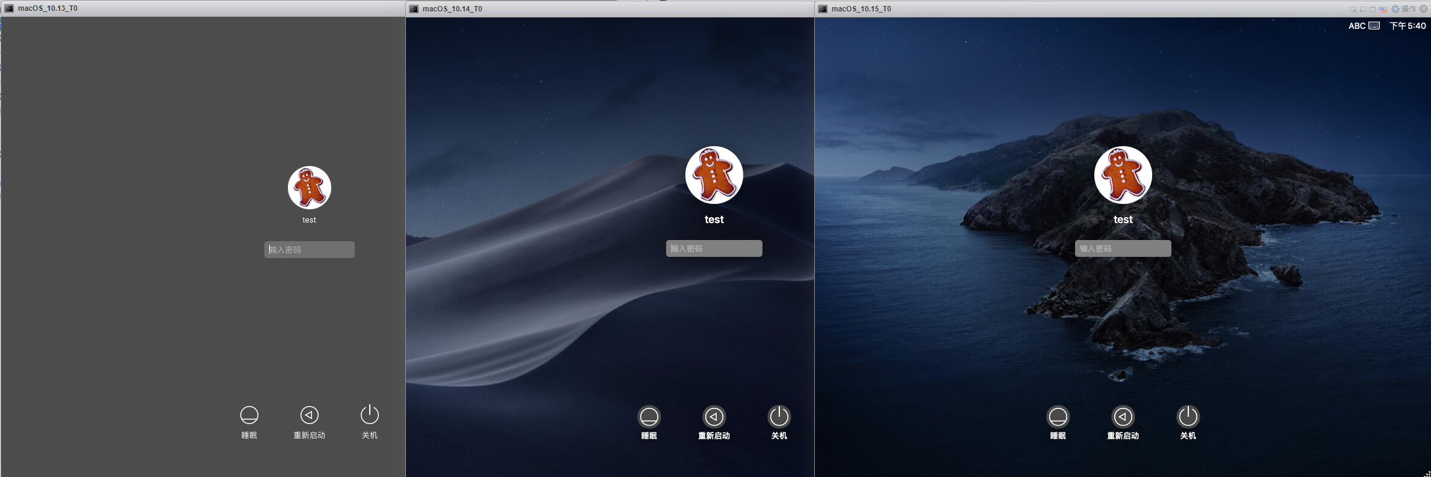Image resolution: width=1431 pixels, height=477 pixels.
Task: Click the 下午 5:40 clock
Action: coord(1408,26)
